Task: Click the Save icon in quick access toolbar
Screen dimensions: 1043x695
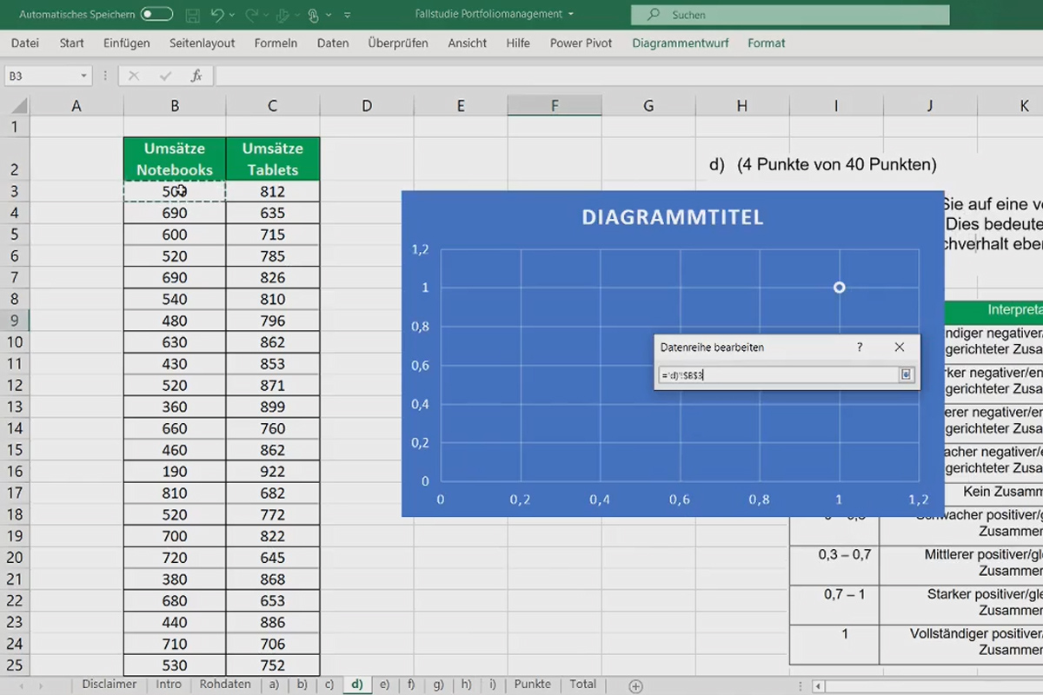Action: pyautogui.click(x=192, y=15)
